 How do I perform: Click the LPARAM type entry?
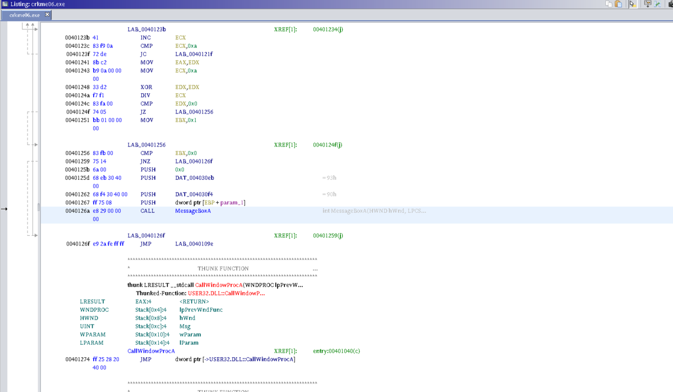point(90,343)
